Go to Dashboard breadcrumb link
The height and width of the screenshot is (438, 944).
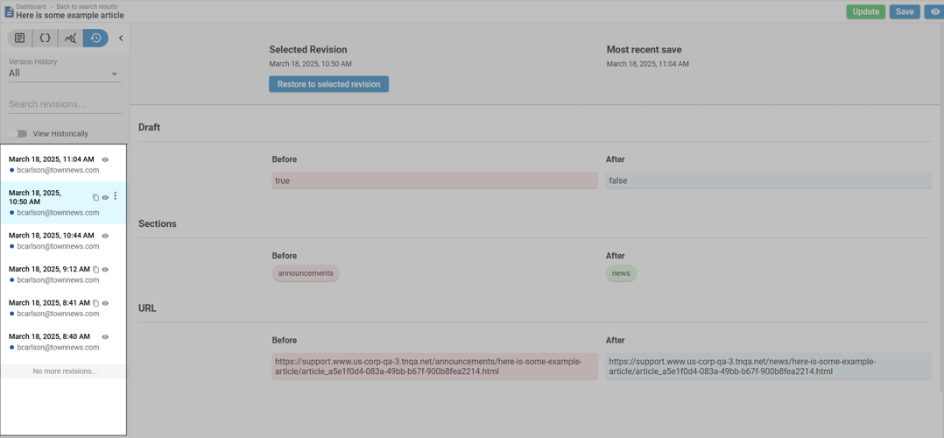31,6
